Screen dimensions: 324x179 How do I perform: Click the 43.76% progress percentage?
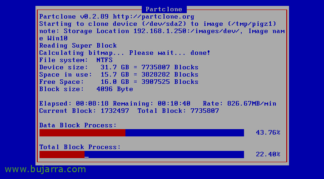coord(268,132)
